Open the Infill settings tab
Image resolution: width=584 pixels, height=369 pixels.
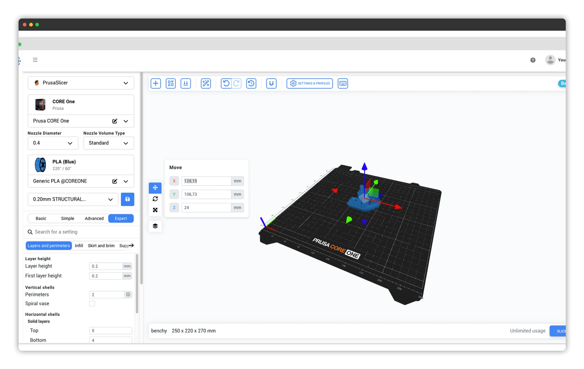[79, 246]
